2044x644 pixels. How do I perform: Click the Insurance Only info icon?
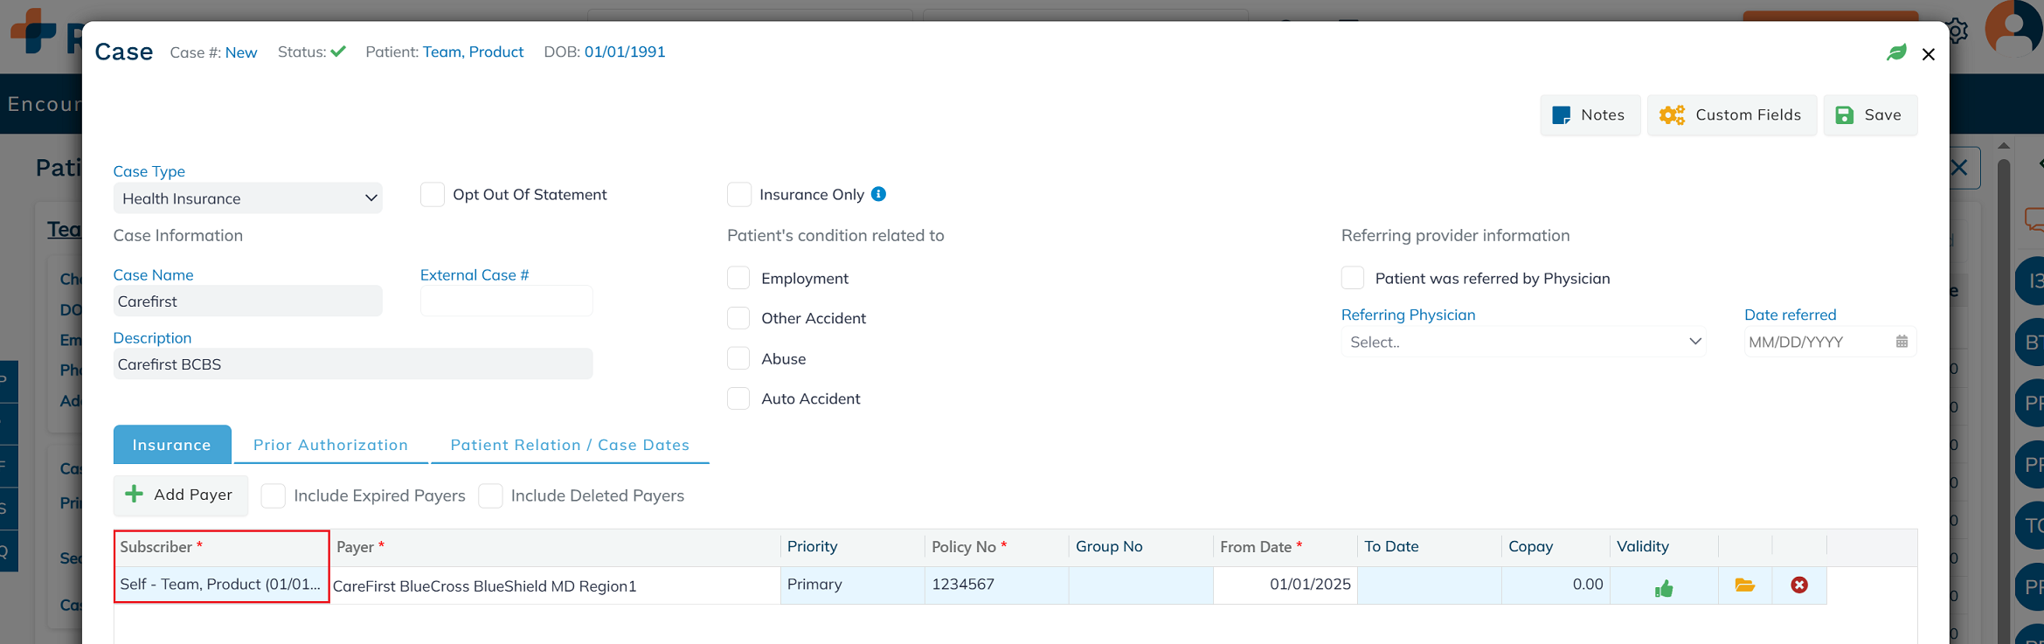(x=878, y=194)
